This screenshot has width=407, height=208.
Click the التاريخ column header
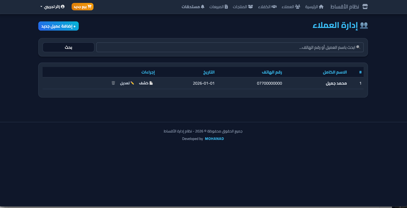[x=209, y=72]
